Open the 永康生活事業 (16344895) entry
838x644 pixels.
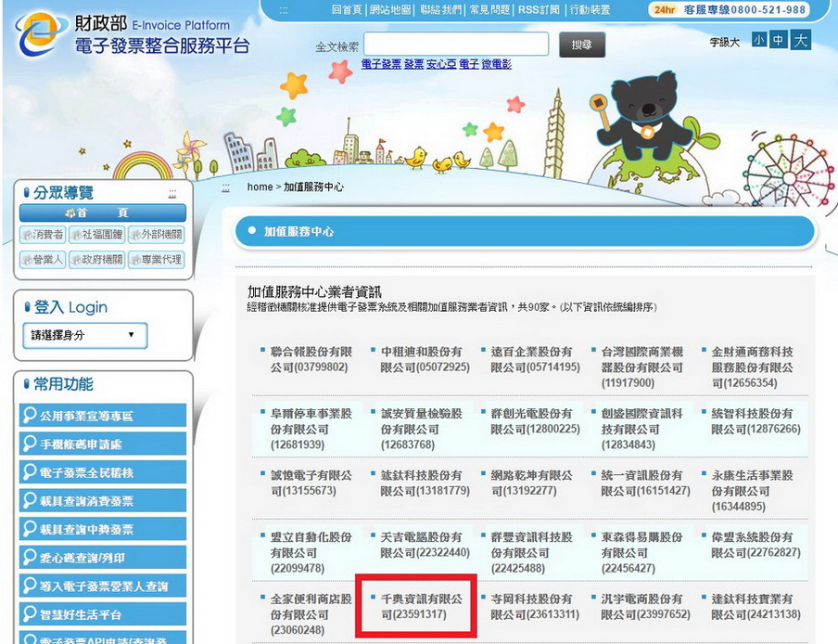coord(752,491)
